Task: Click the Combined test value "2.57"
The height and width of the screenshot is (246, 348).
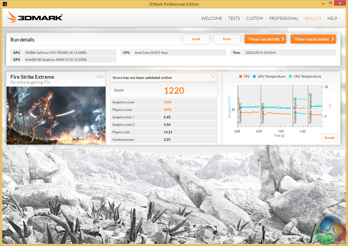Action: click(167, 140)
